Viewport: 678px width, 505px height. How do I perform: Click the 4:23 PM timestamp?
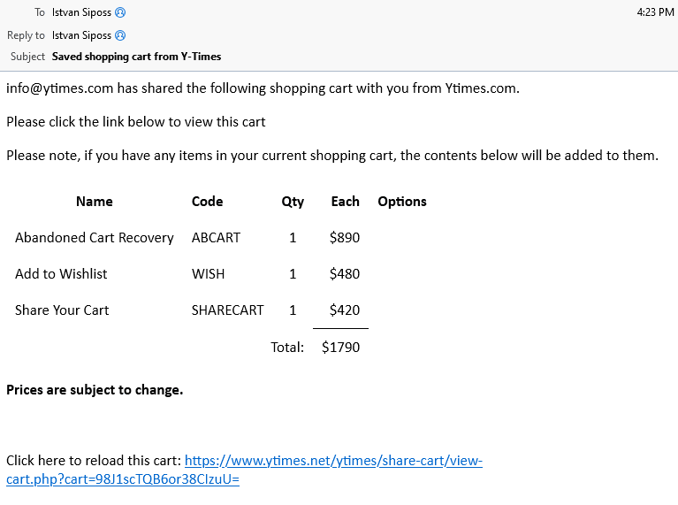[x=655, y=12]
